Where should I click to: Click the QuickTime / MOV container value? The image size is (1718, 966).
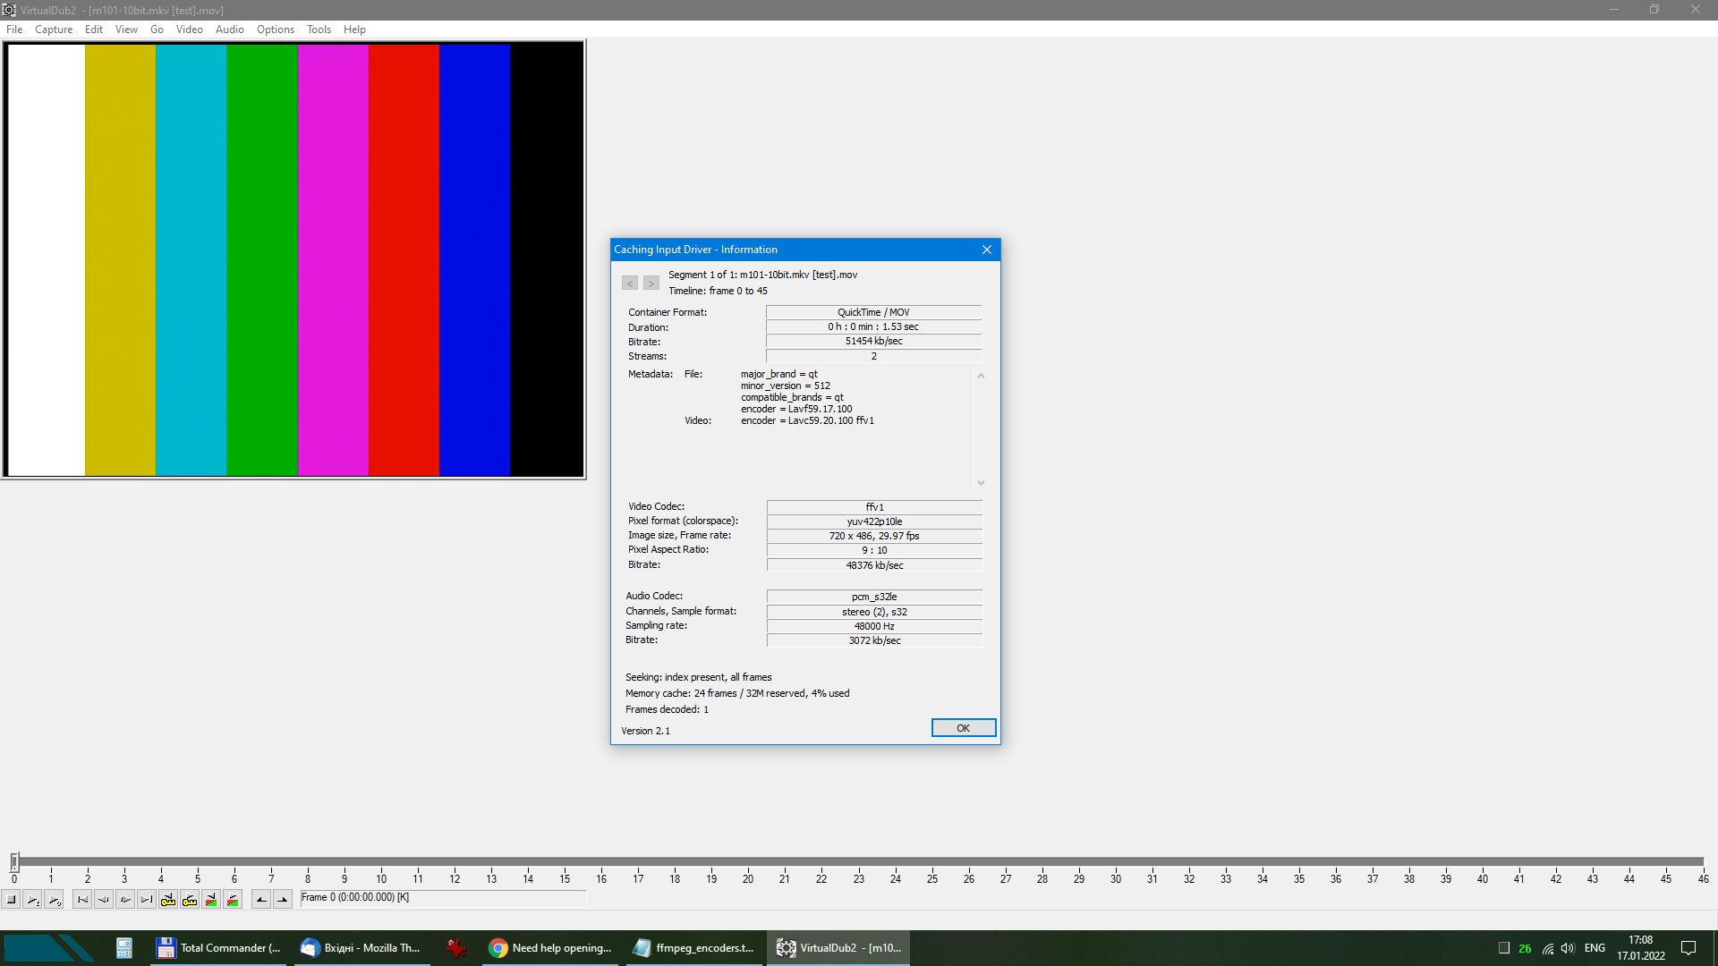873,312
